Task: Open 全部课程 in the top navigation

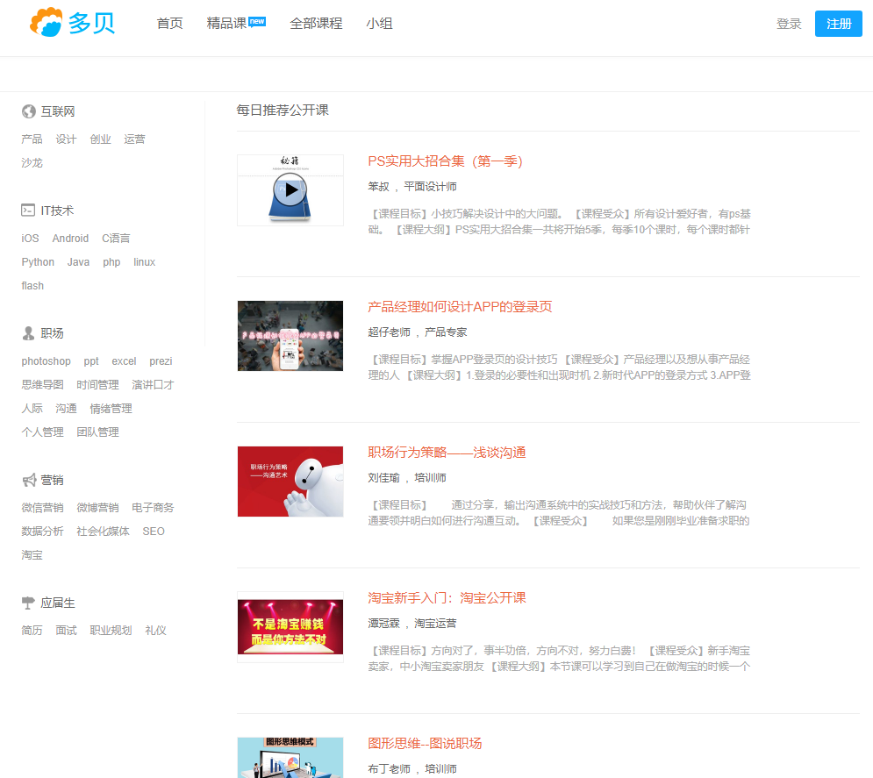Action: (316, 24)
